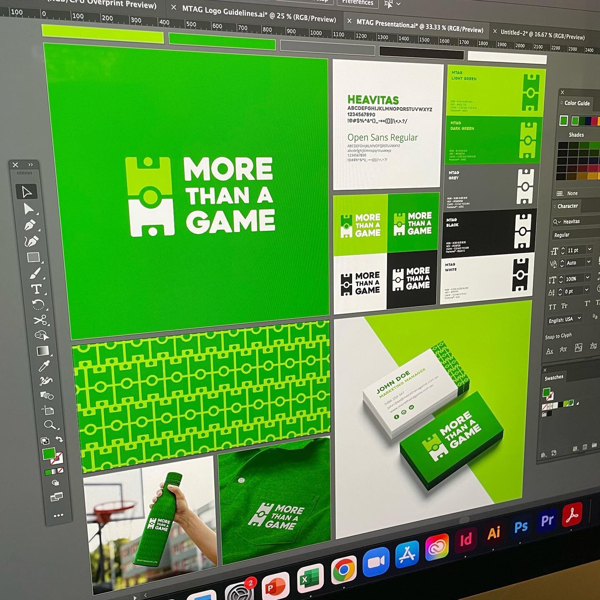Select the Type tool
This screenshot has width=600, height=600.
tap(37, 289)
